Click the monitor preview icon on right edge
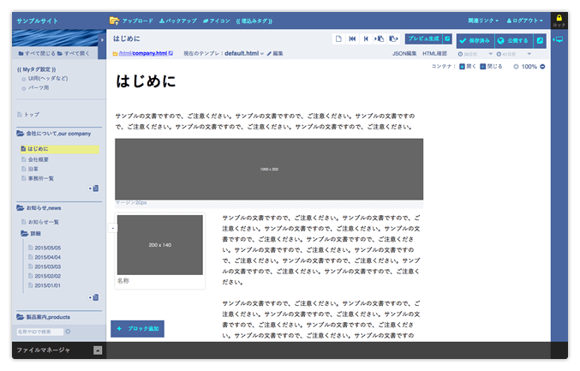Screen dimensions: 580x371 point(559,39)
